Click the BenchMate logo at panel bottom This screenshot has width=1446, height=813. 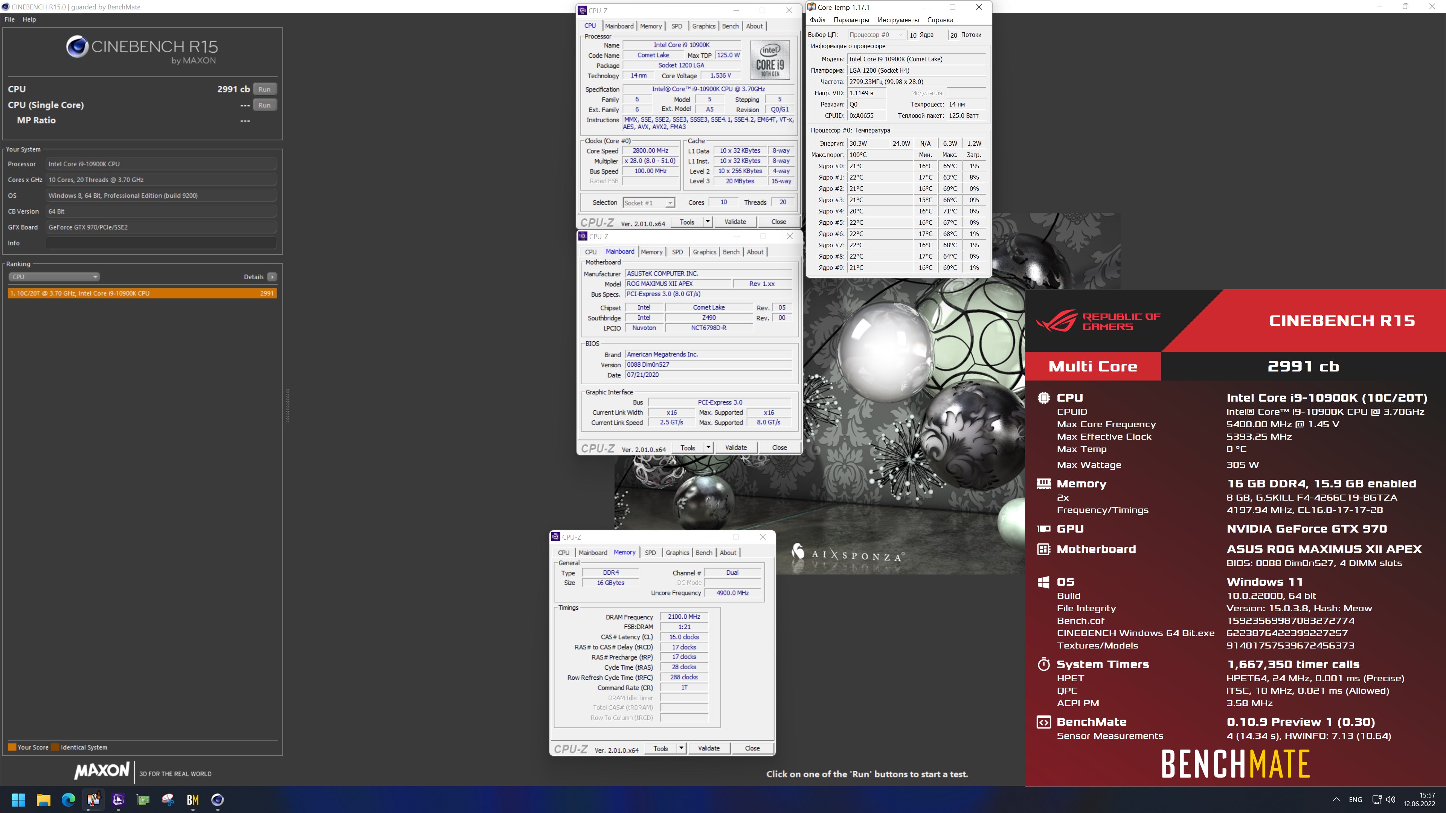click(x=1236, y=764)
